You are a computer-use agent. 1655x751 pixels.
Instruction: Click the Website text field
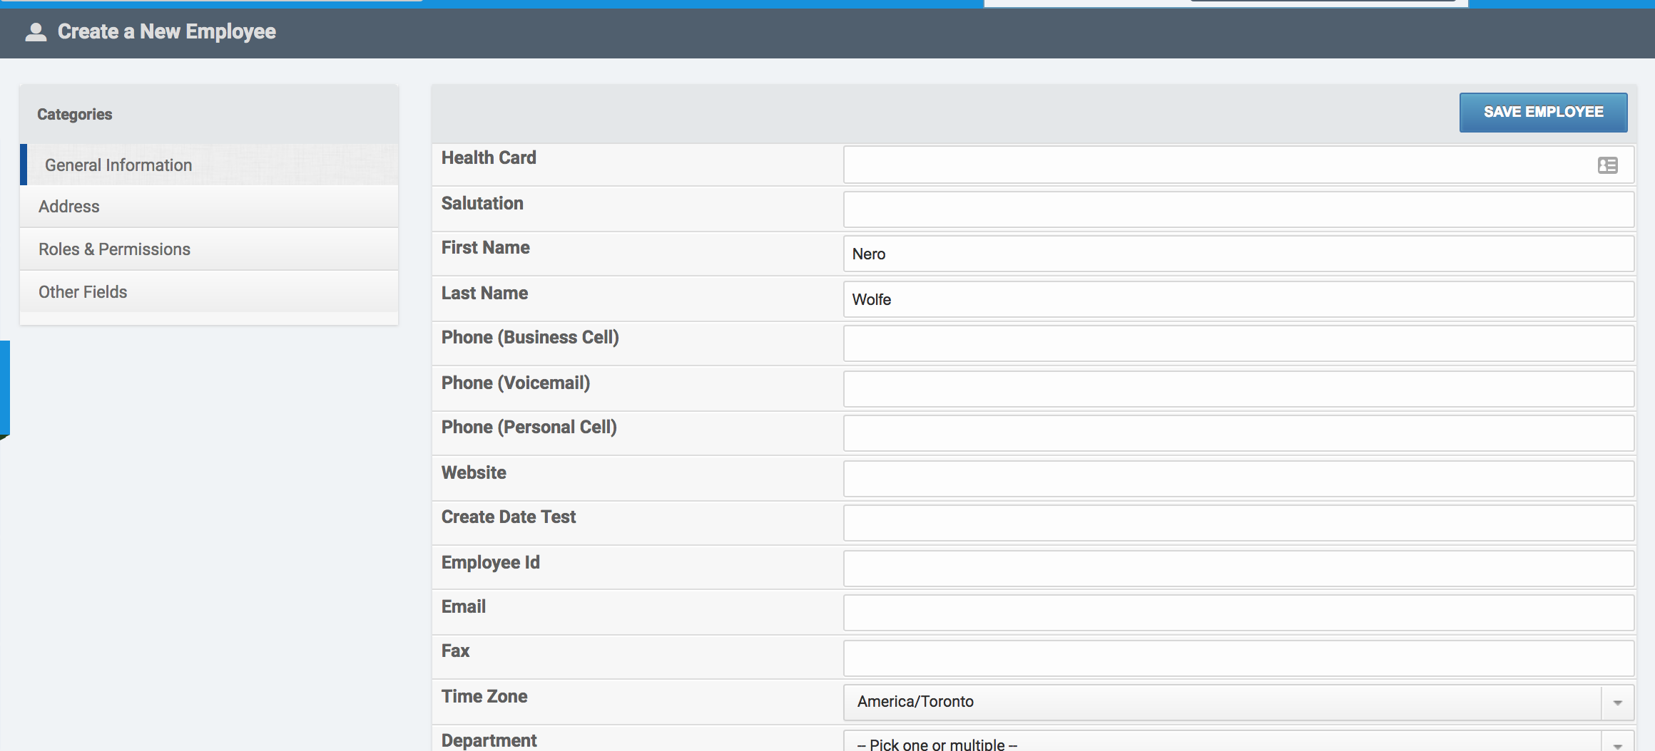[1238, 479]
